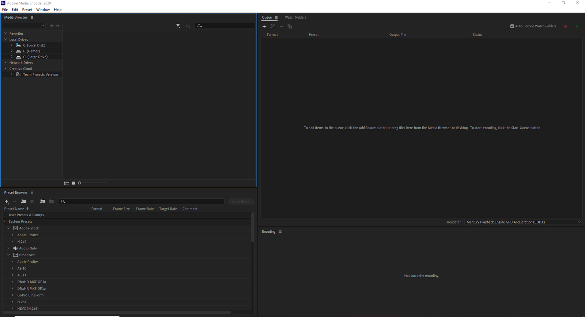Select Queue tab

[x=267, y=18]
